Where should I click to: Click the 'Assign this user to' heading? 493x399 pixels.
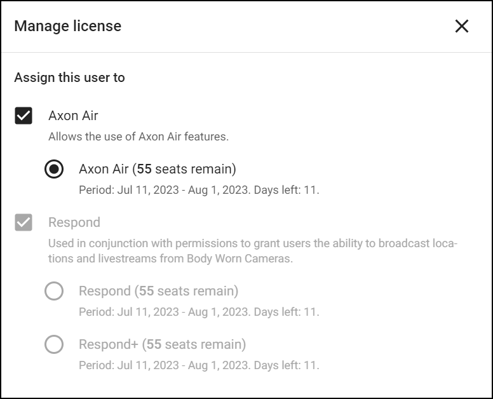tap(69, 78)
